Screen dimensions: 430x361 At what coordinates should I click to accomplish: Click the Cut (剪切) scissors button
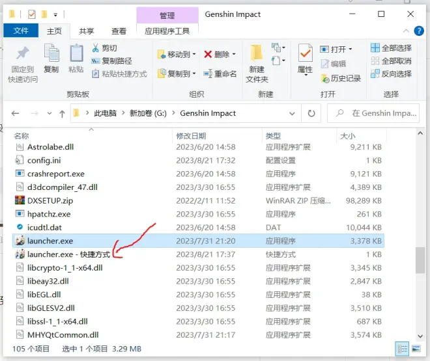pyautogui.click(x=104, y=48)
